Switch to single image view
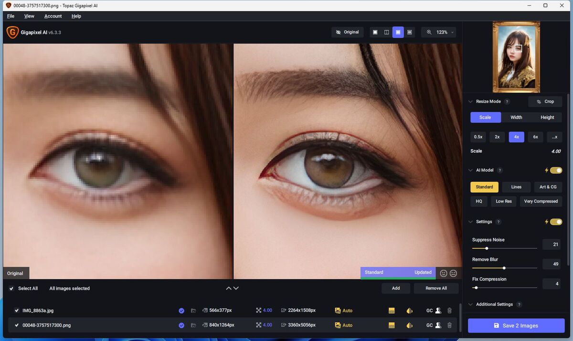This screenshot has width=573, height=341. click(375, 32)
